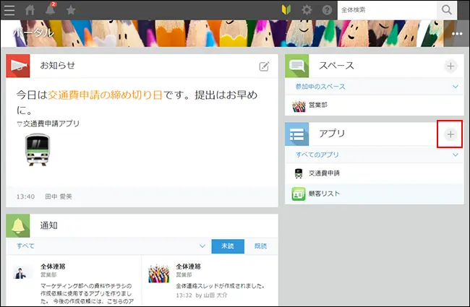The width and height of the screenshot is (470, 307).
Task: Open the notifications bell in header
Action: (51, 10)
